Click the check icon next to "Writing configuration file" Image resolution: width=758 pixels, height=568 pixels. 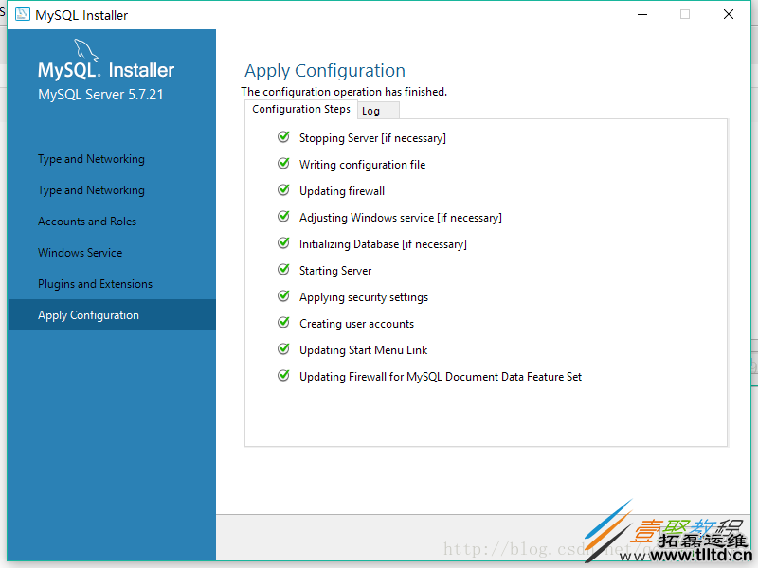283,164
